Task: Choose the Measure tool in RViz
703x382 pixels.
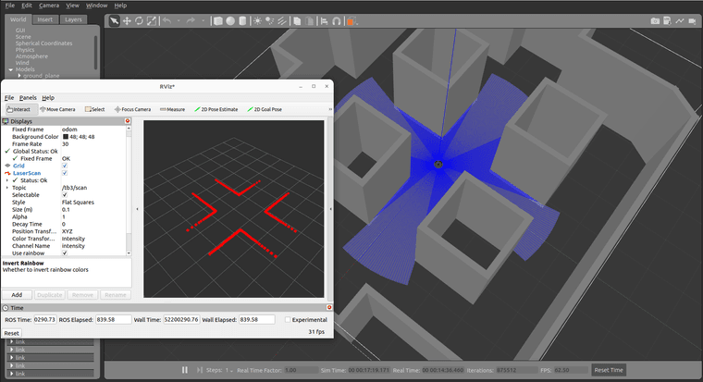Action: point(173,109)
